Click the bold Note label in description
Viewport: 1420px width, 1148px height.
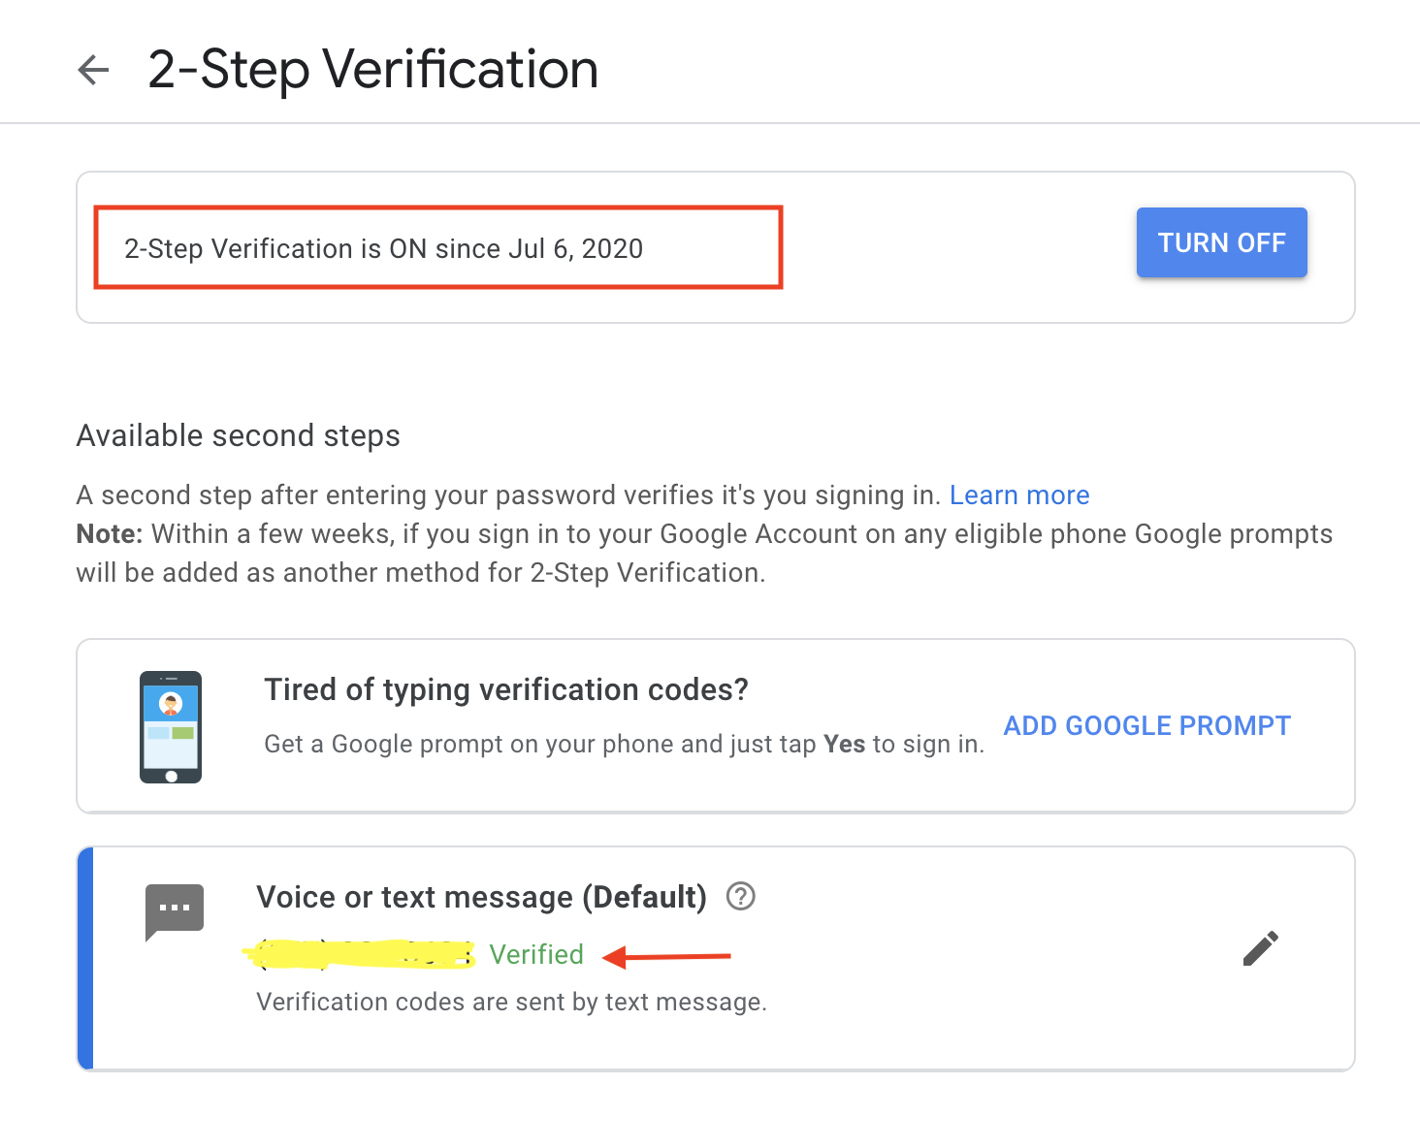point(110,534)
